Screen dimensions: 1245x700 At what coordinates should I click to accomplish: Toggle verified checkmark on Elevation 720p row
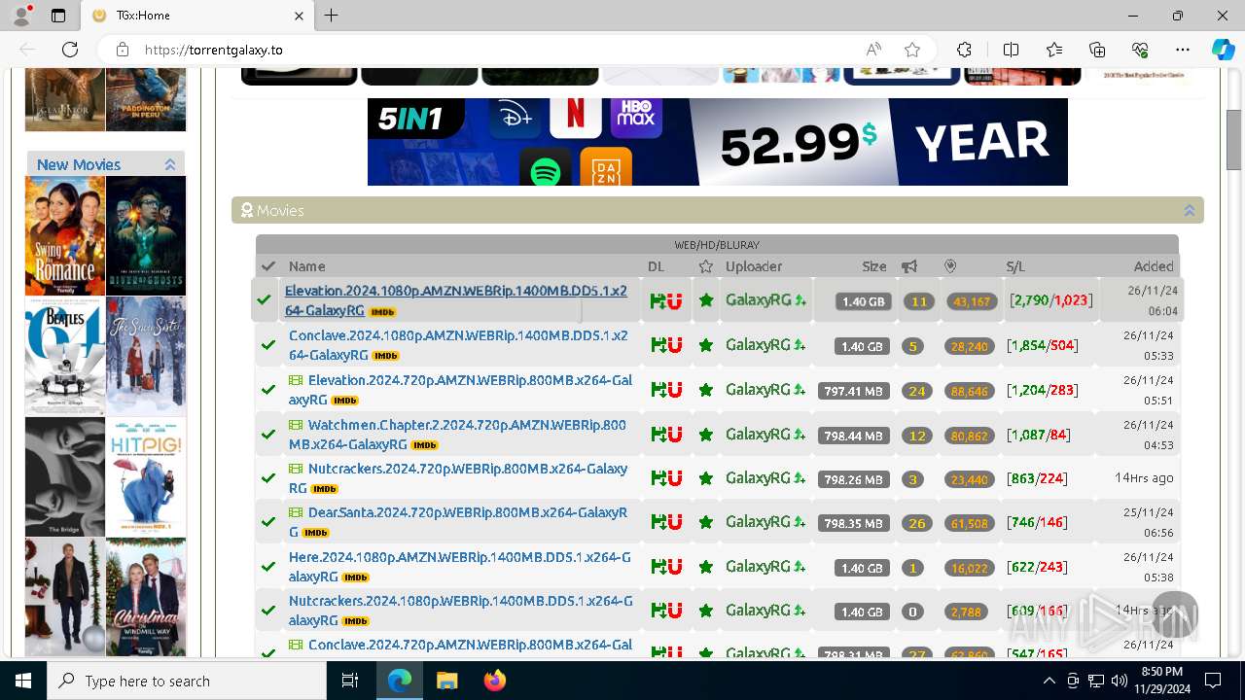[268, 390]
